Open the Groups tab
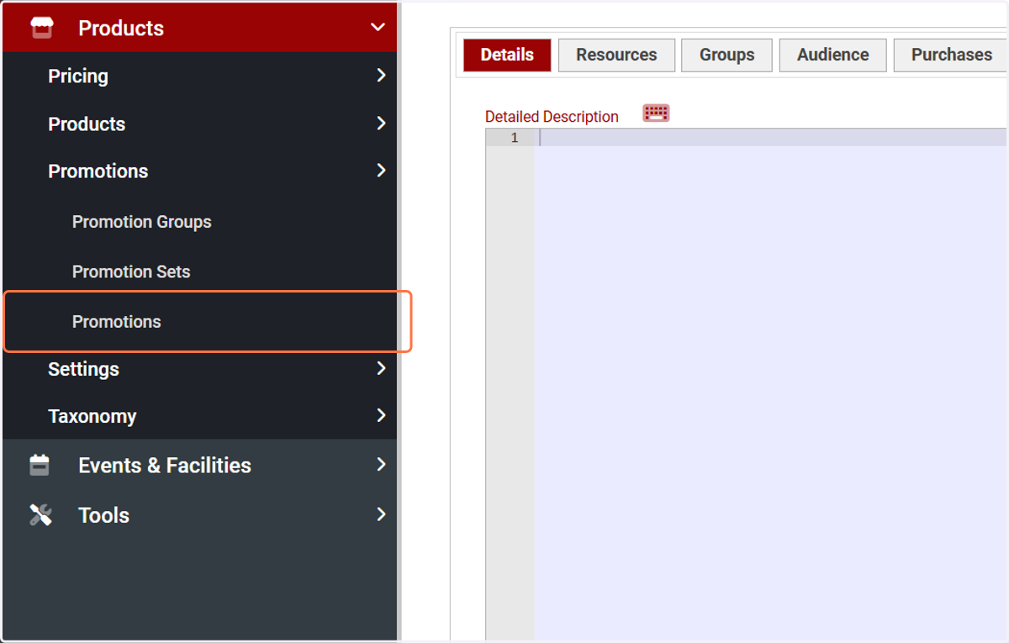The height and width of the screenshot is (643, 1009). (726, 55)
